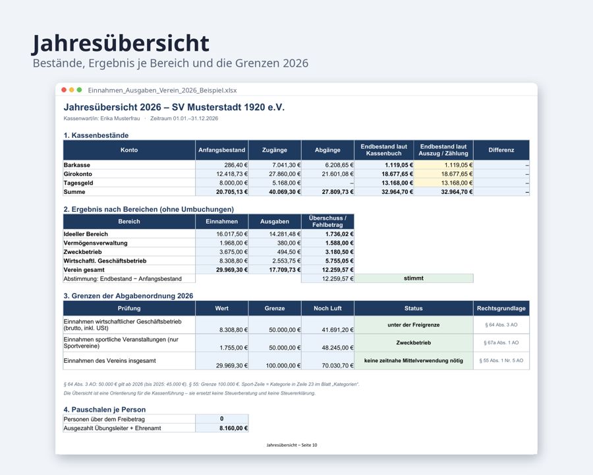The height and width of the screenshot is (475, 593).
Task: Click sportliche Veranstaltungen Wert 1.755,00 €
Action: click(221, 343)
